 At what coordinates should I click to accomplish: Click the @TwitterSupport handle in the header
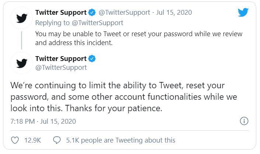tap(124, 13)
